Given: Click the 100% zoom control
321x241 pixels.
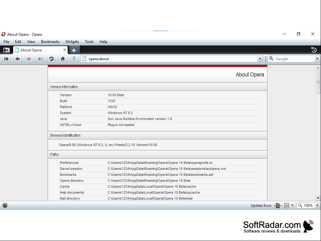Looking at the screenshot, I should (306, 205).
